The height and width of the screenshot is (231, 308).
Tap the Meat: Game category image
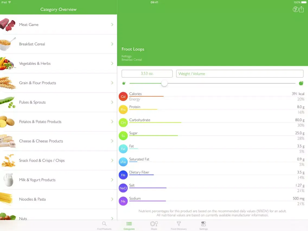coord(8,25)
